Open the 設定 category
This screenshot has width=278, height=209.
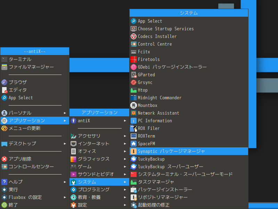[99, 205]
